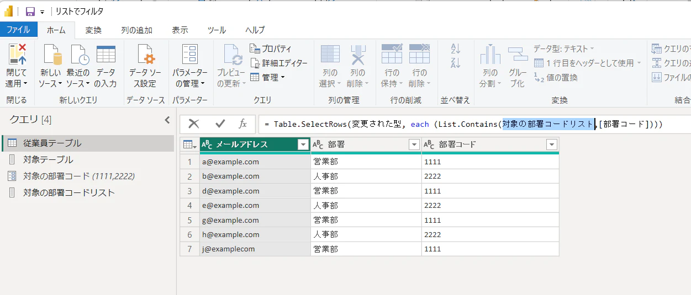Open the 表示 ribbon tab
Viewport: 691px width, 295px height.
click(x=180, y=30)
